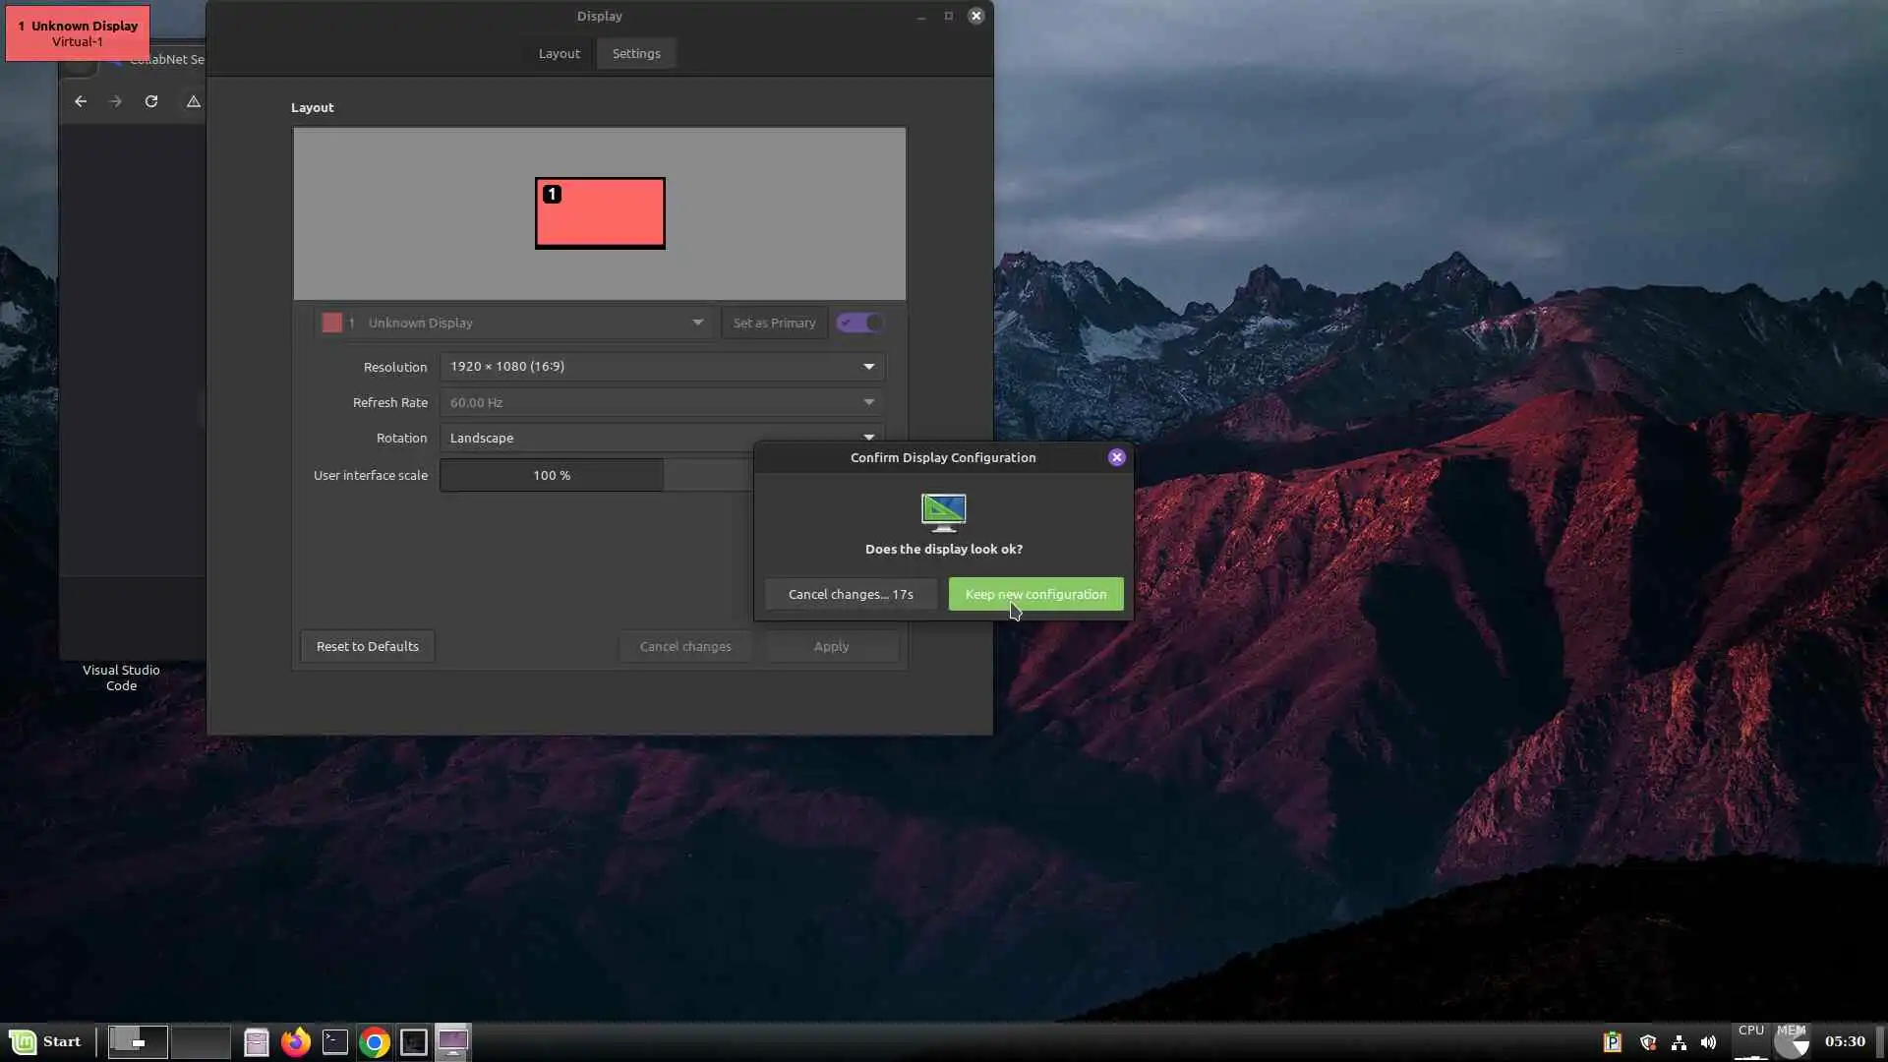Expand the Resolution dropdown
The image size is (1888, 1062).
(662, 366)
